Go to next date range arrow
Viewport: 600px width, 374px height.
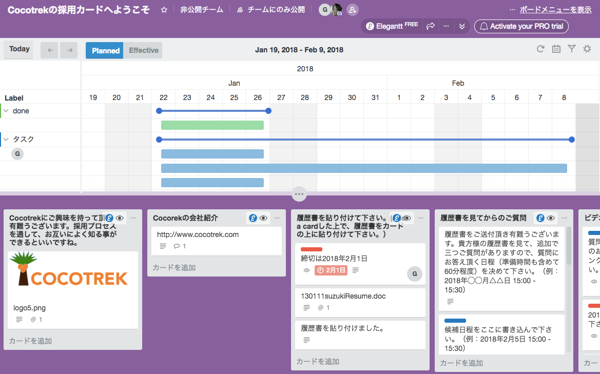point(69,50)
